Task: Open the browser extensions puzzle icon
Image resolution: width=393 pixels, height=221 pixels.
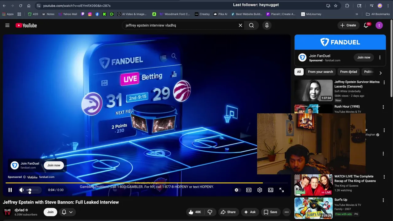Action: [347, 6]
